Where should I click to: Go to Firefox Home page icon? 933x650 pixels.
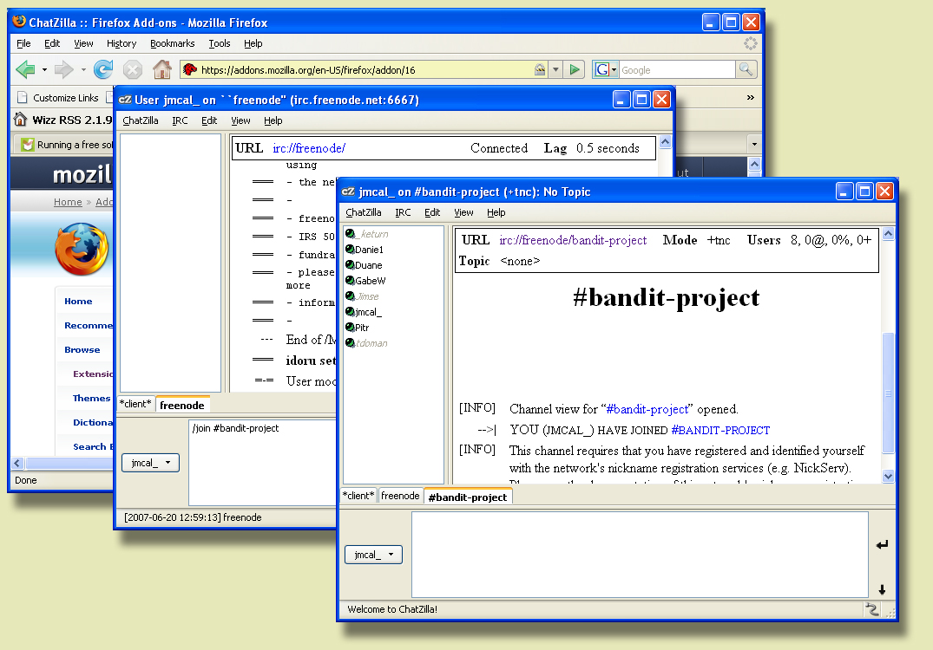(x=161, y=69)
